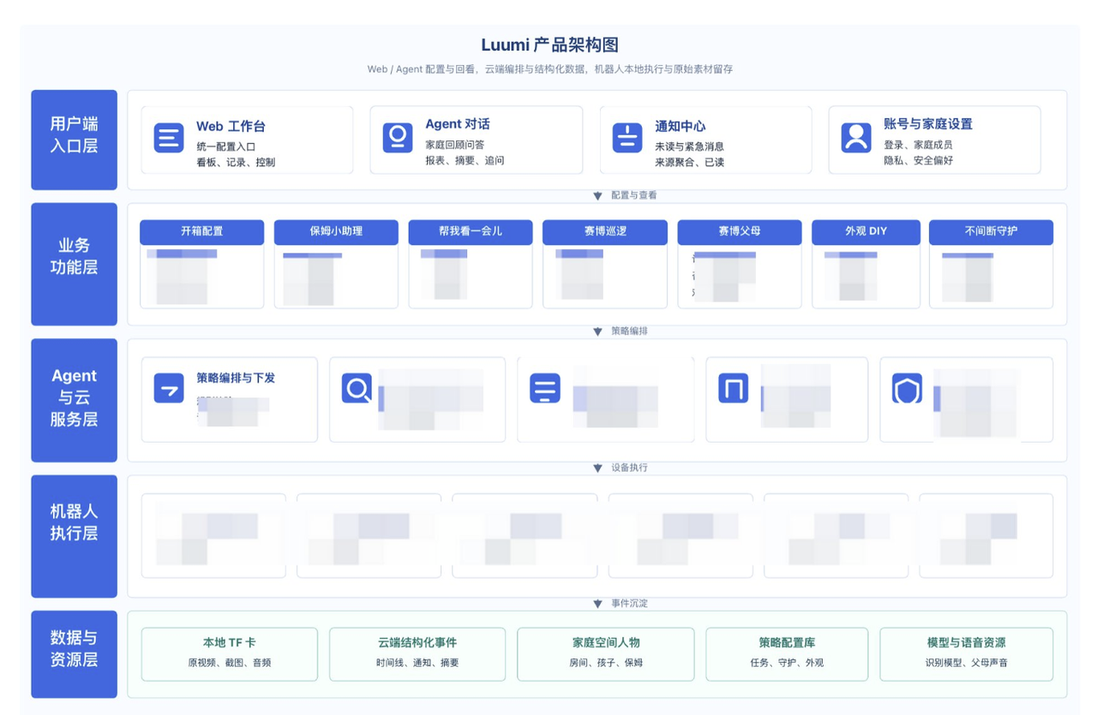Click the 本地 TF 卡 card

click(230, 654)
